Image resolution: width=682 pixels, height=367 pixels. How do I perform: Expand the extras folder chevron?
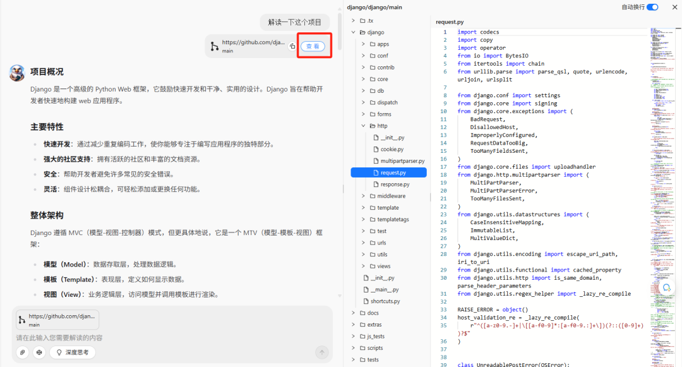tap(353, 325)
